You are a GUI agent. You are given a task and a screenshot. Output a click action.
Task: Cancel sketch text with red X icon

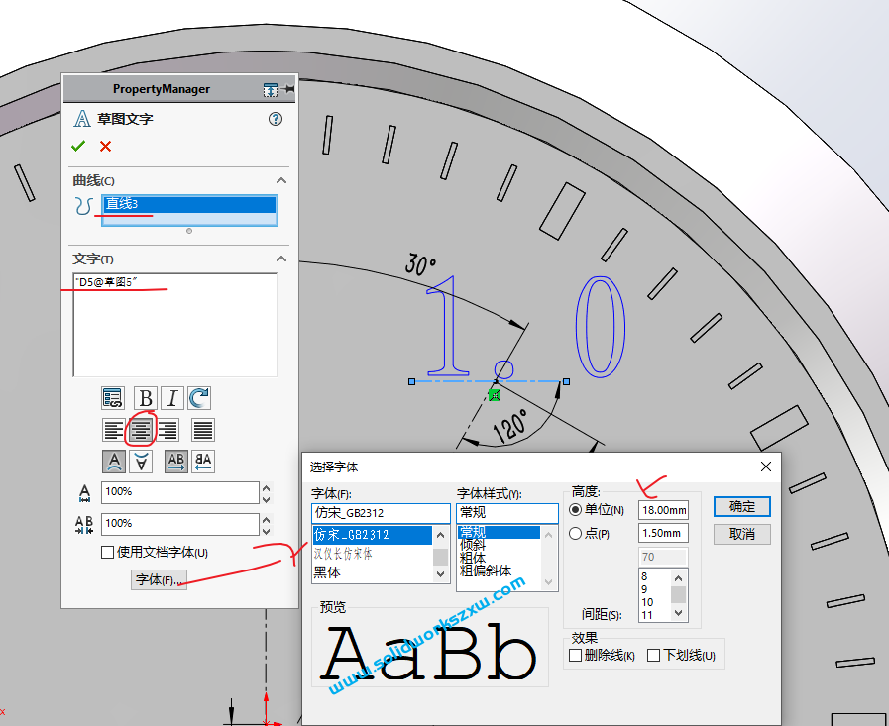point(103,146)
